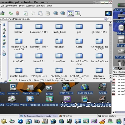Open XCDRoast desktop icon
This screenshot has width=125, height=125.
tap(12, 101)
